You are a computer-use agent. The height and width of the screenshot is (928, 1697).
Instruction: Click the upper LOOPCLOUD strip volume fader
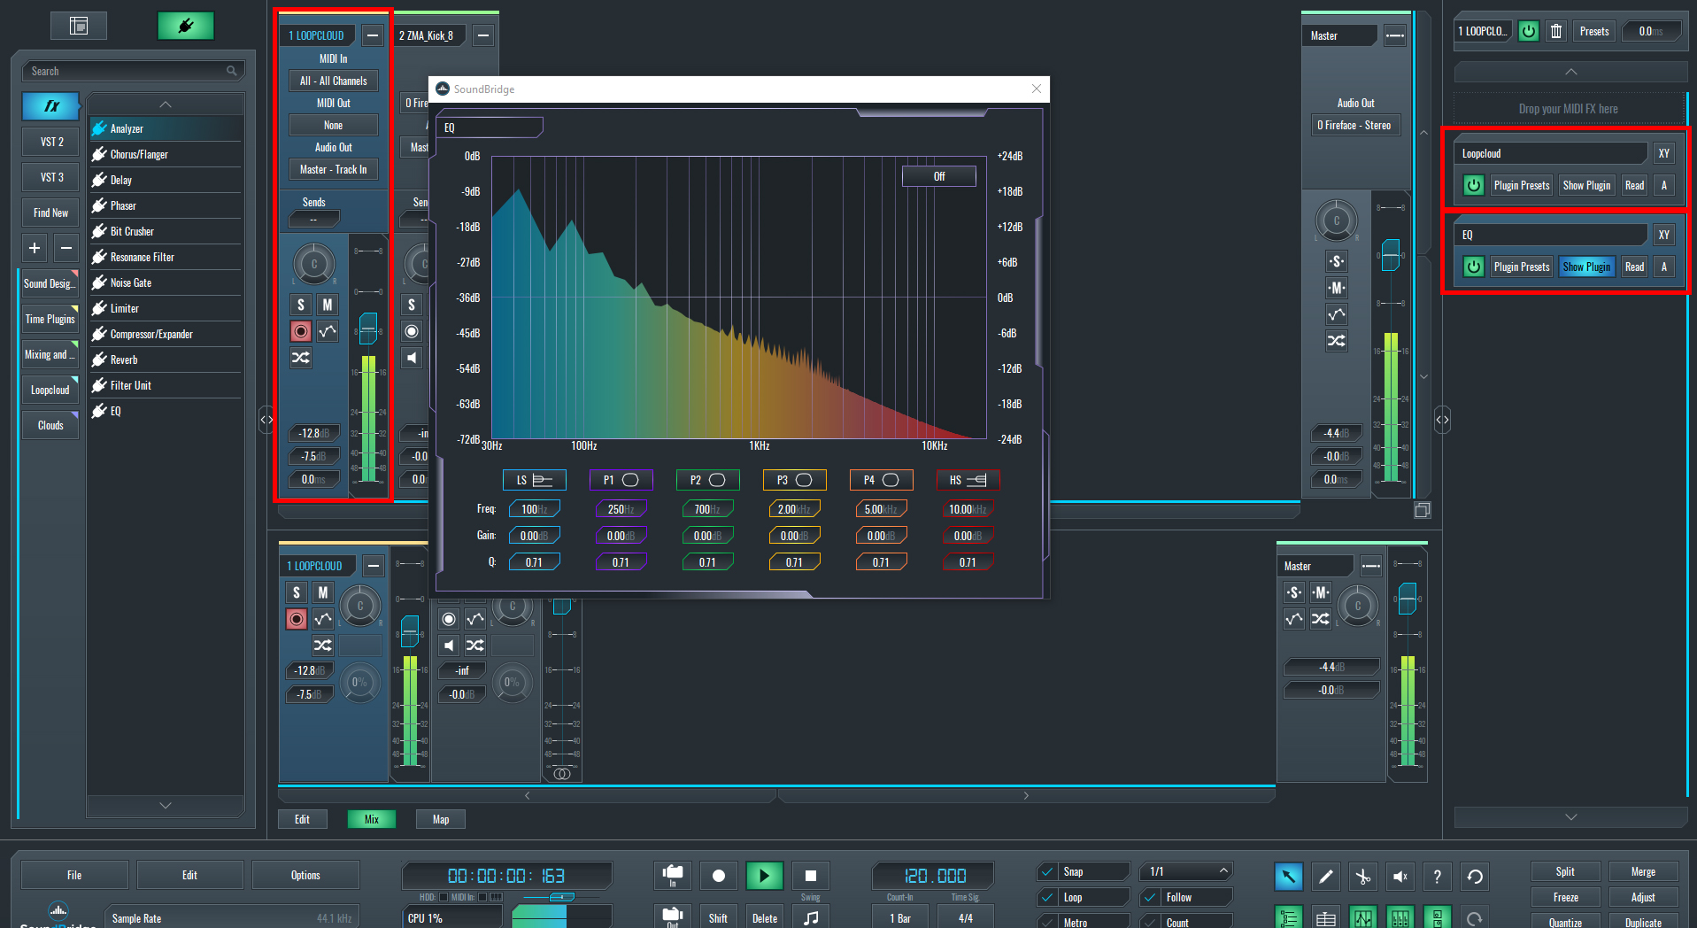click(368, 328)
